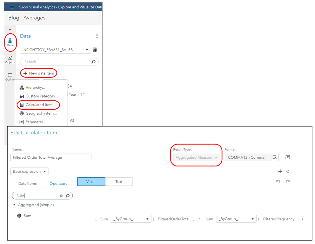Switch to the Data Items tab
Image resolution: width=315 pixels, height=244 pixels.
27,184
